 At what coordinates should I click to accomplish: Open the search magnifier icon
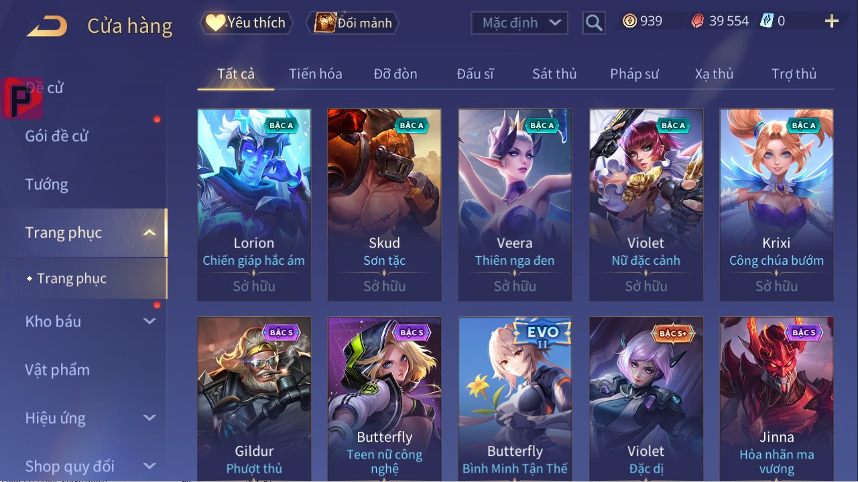593,23
